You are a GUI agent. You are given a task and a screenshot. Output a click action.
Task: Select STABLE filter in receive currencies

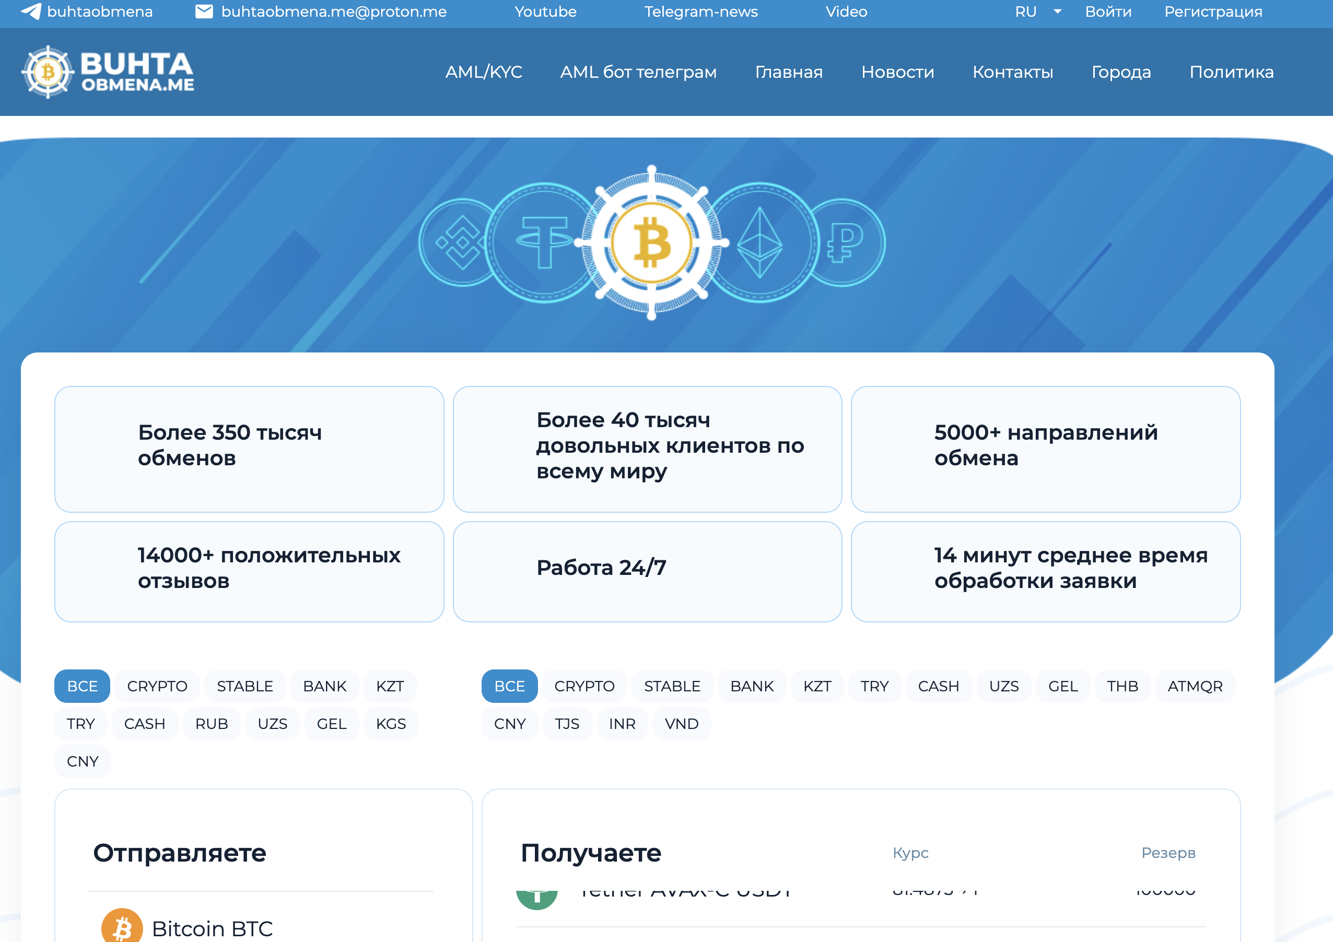[x=672, y=686]
